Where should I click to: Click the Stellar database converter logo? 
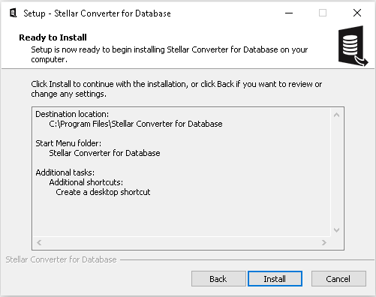353,46
